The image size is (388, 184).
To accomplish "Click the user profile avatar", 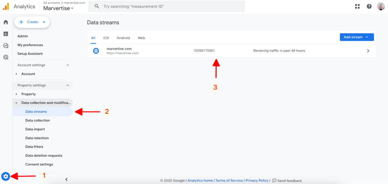I will tap(381, 6).
